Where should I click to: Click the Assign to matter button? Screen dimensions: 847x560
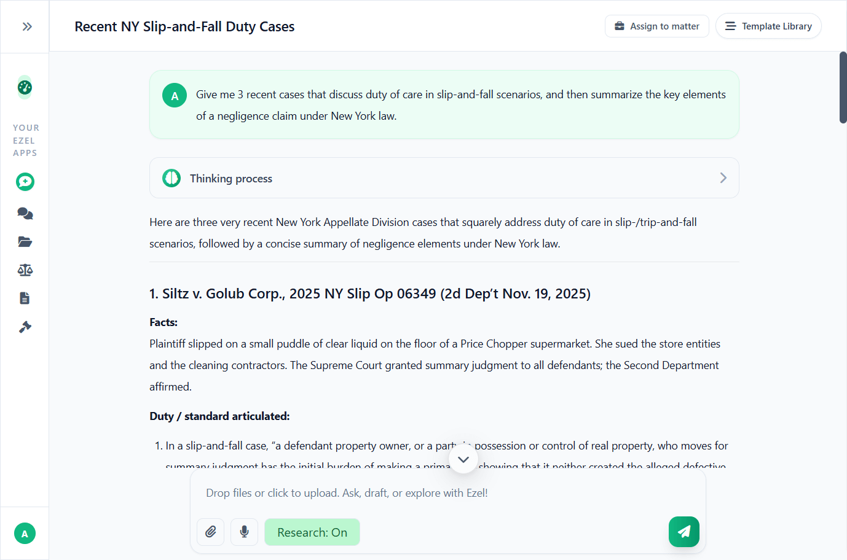tap(656, 26)
